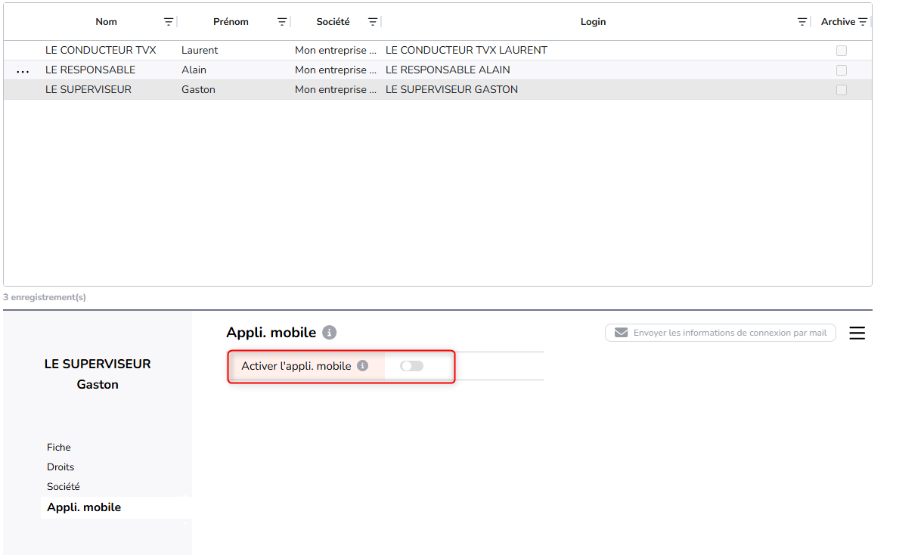924x555 pixels.
Task: Select the LE SUPERVISEUR name cell in table
Action: pyautogui.click(x=88, y=90)
